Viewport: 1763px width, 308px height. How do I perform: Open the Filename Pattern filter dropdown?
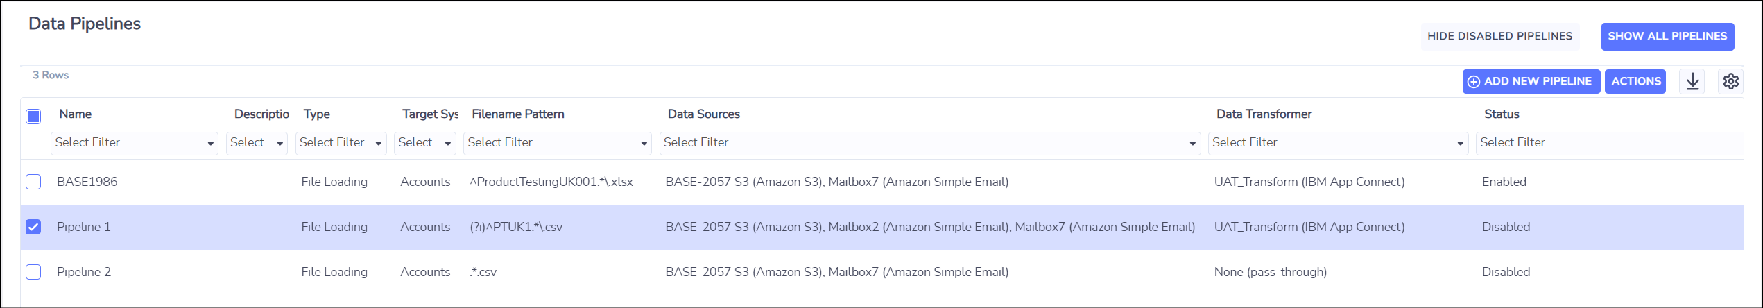[558, 143]
